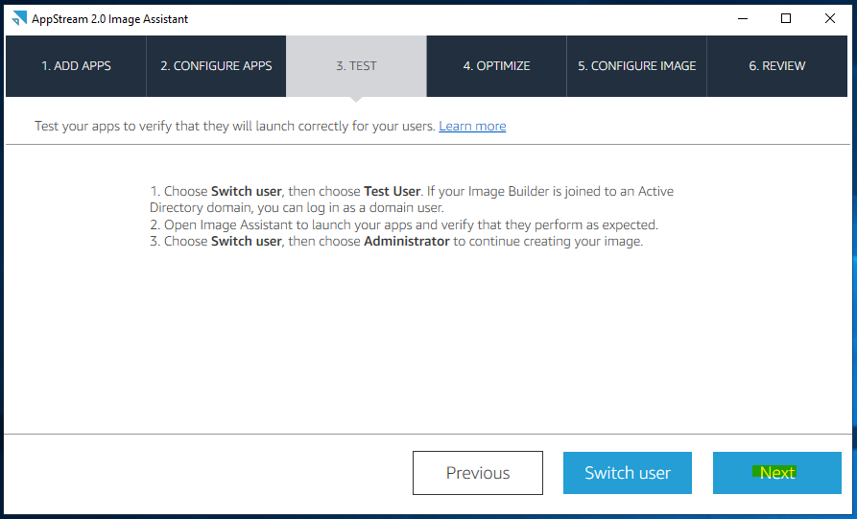
Task: Open the 6. REVIEW tab
Action: point(776,66)
